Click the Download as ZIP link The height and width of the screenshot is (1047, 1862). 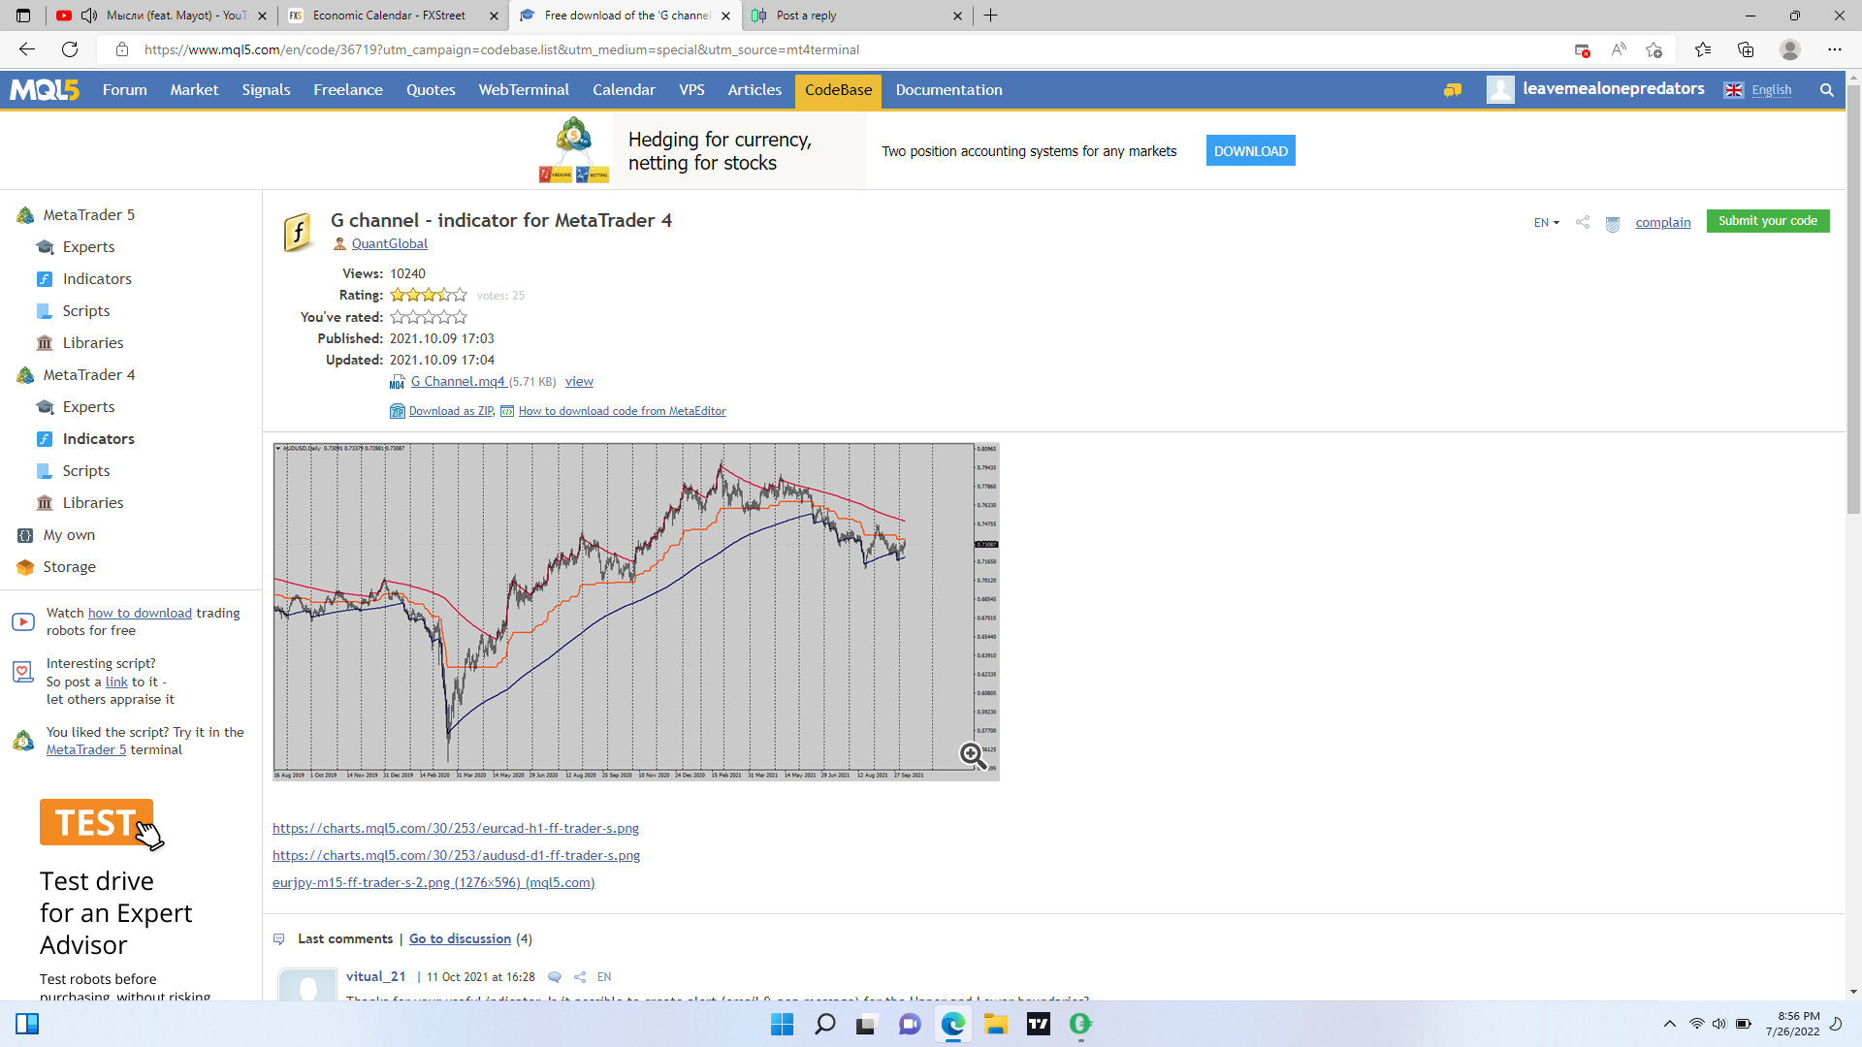[451, 411]
